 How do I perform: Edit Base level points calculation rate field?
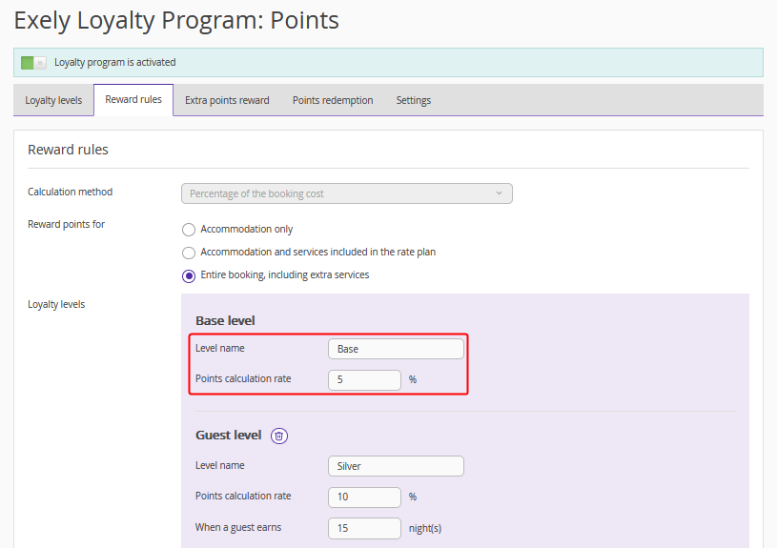364,379
